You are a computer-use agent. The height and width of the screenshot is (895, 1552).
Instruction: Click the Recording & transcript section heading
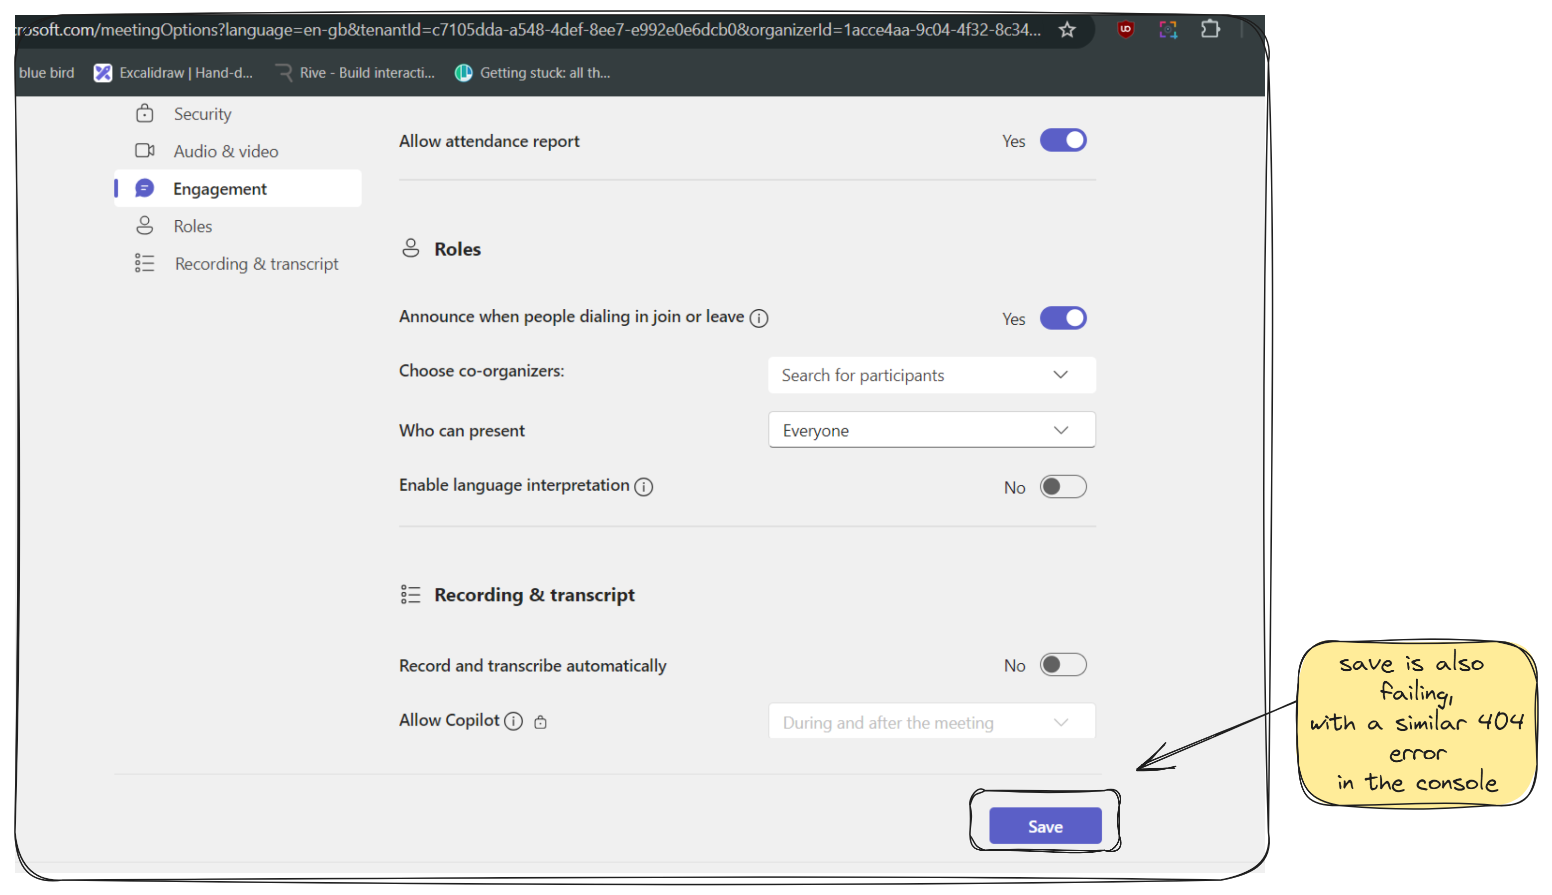(x=534, y=594)
